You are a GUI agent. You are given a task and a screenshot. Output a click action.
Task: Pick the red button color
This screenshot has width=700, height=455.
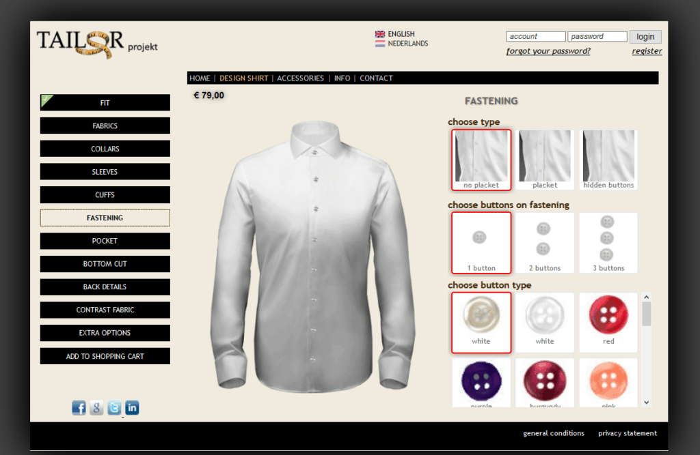[608, 322]
